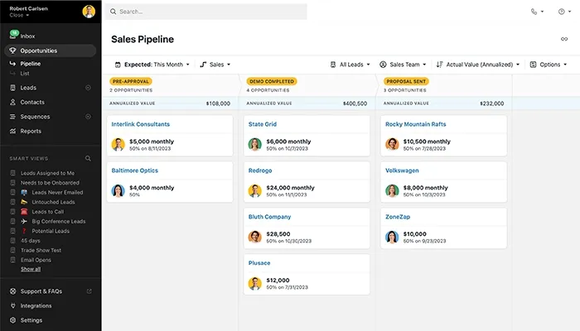The width and height of the screenshot is (580, 331).
Task: Click the copy link icon beside Sales Pipeline
Action: click(564, 39)
